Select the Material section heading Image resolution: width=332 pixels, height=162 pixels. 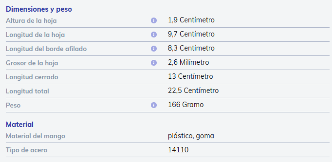[20, 124]
